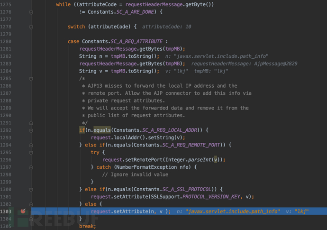Click highlighted 'equals' on line 1292

click(102, 130)
